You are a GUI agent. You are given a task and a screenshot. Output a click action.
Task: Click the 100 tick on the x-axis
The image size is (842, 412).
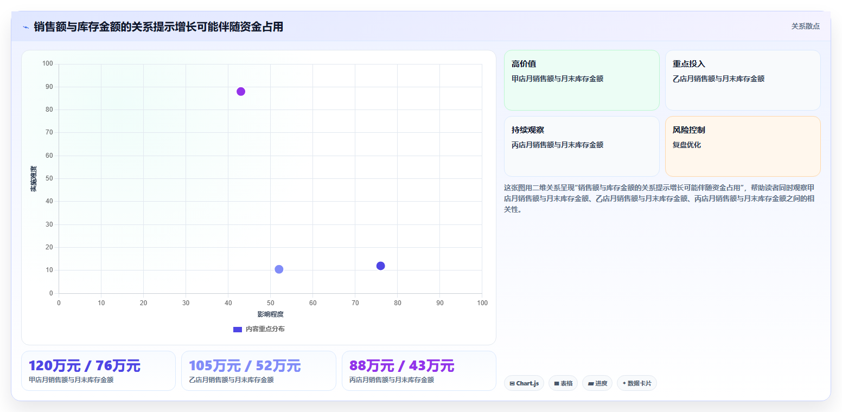(x=482, y=303)
